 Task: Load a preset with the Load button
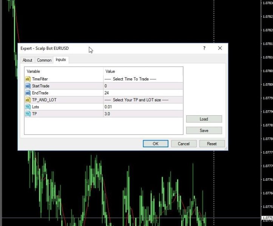point(204,119)
